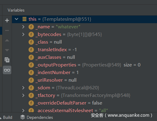
Task: Toggle the Show Watches glasses button
Action: (7, 70)
